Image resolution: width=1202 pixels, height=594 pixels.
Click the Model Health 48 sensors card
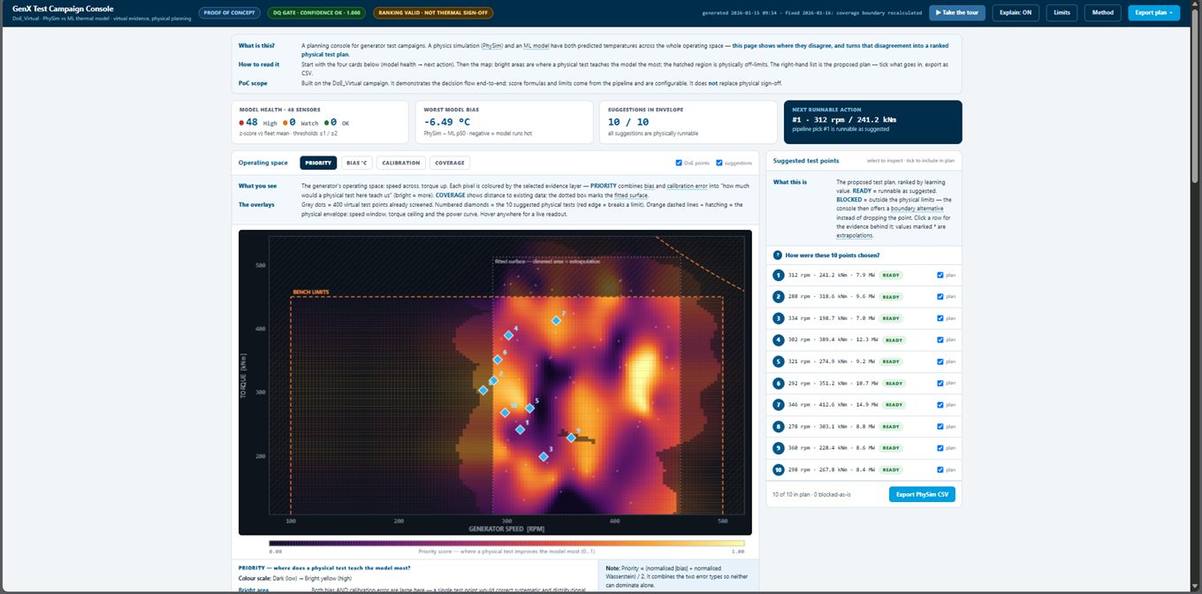click(x=320, y=122)
